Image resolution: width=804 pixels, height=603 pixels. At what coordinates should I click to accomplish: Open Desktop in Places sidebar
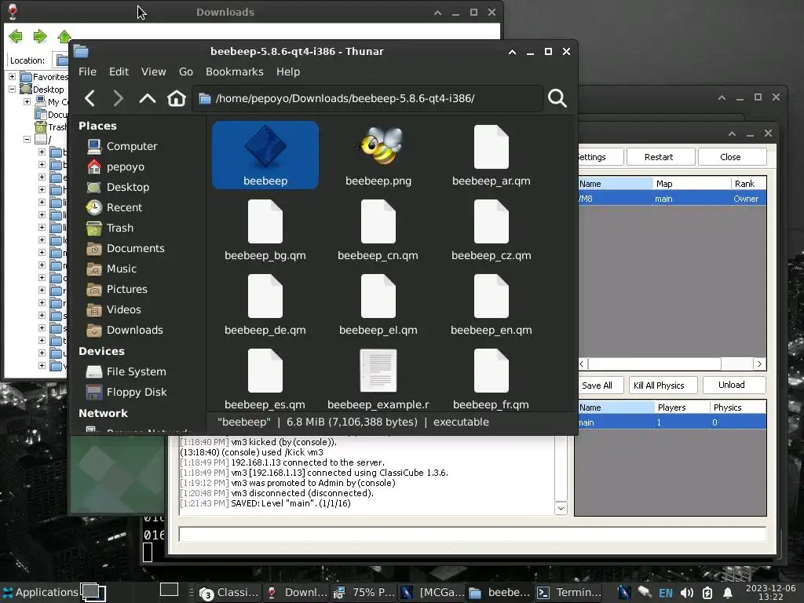[118, 188]
